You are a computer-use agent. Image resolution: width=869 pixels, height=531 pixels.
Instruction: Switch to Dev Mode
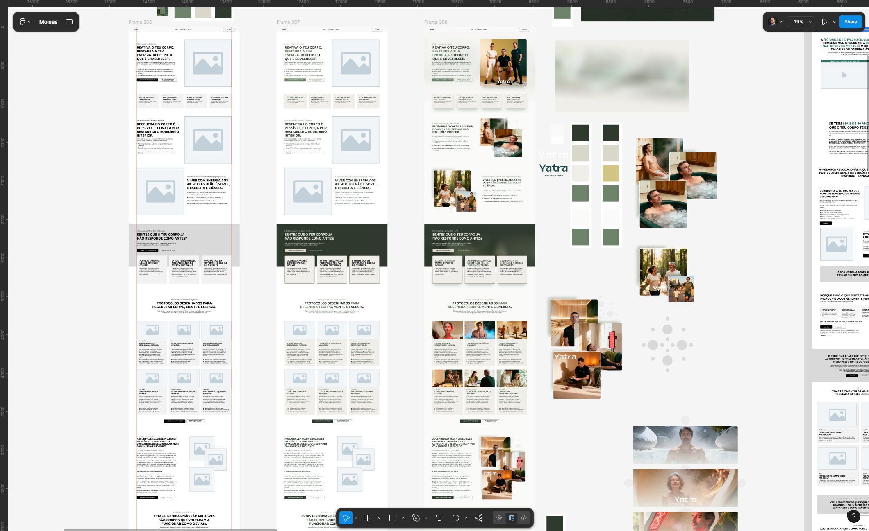click(524, 518)
